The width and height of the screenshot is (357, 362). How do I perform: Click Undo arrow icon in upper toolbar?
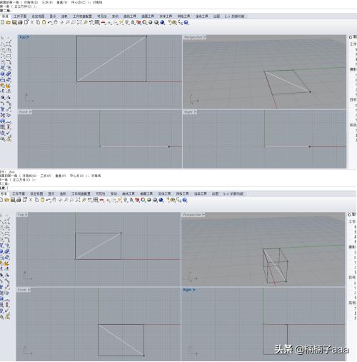(50, 22)
